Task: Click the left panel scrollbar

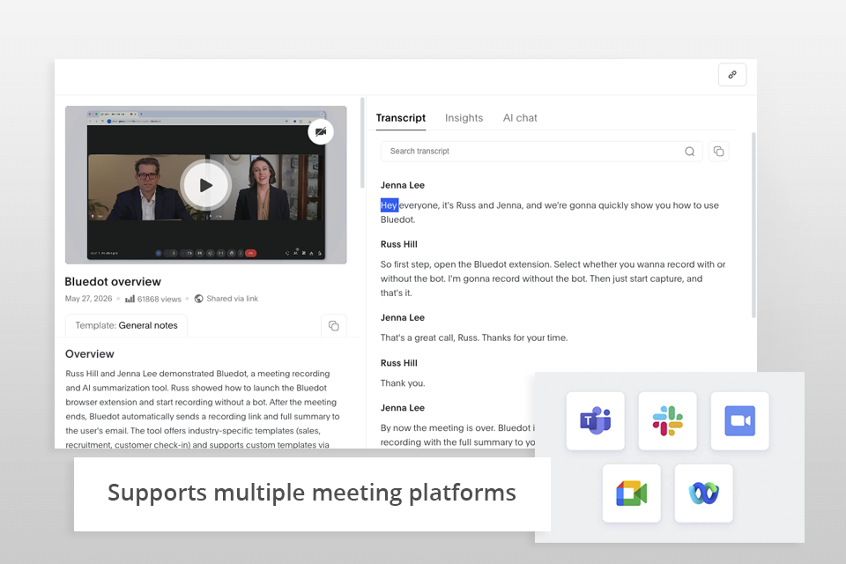Action: [362, 143]
